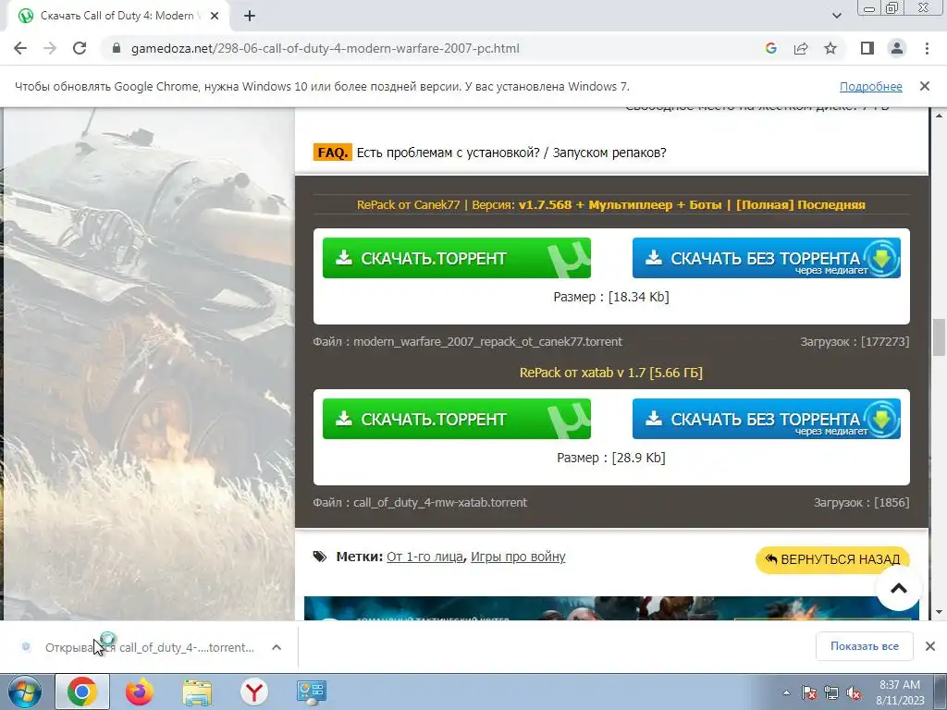Reload the current page
This screenshot has height=710, width=947.
[80, 48]
